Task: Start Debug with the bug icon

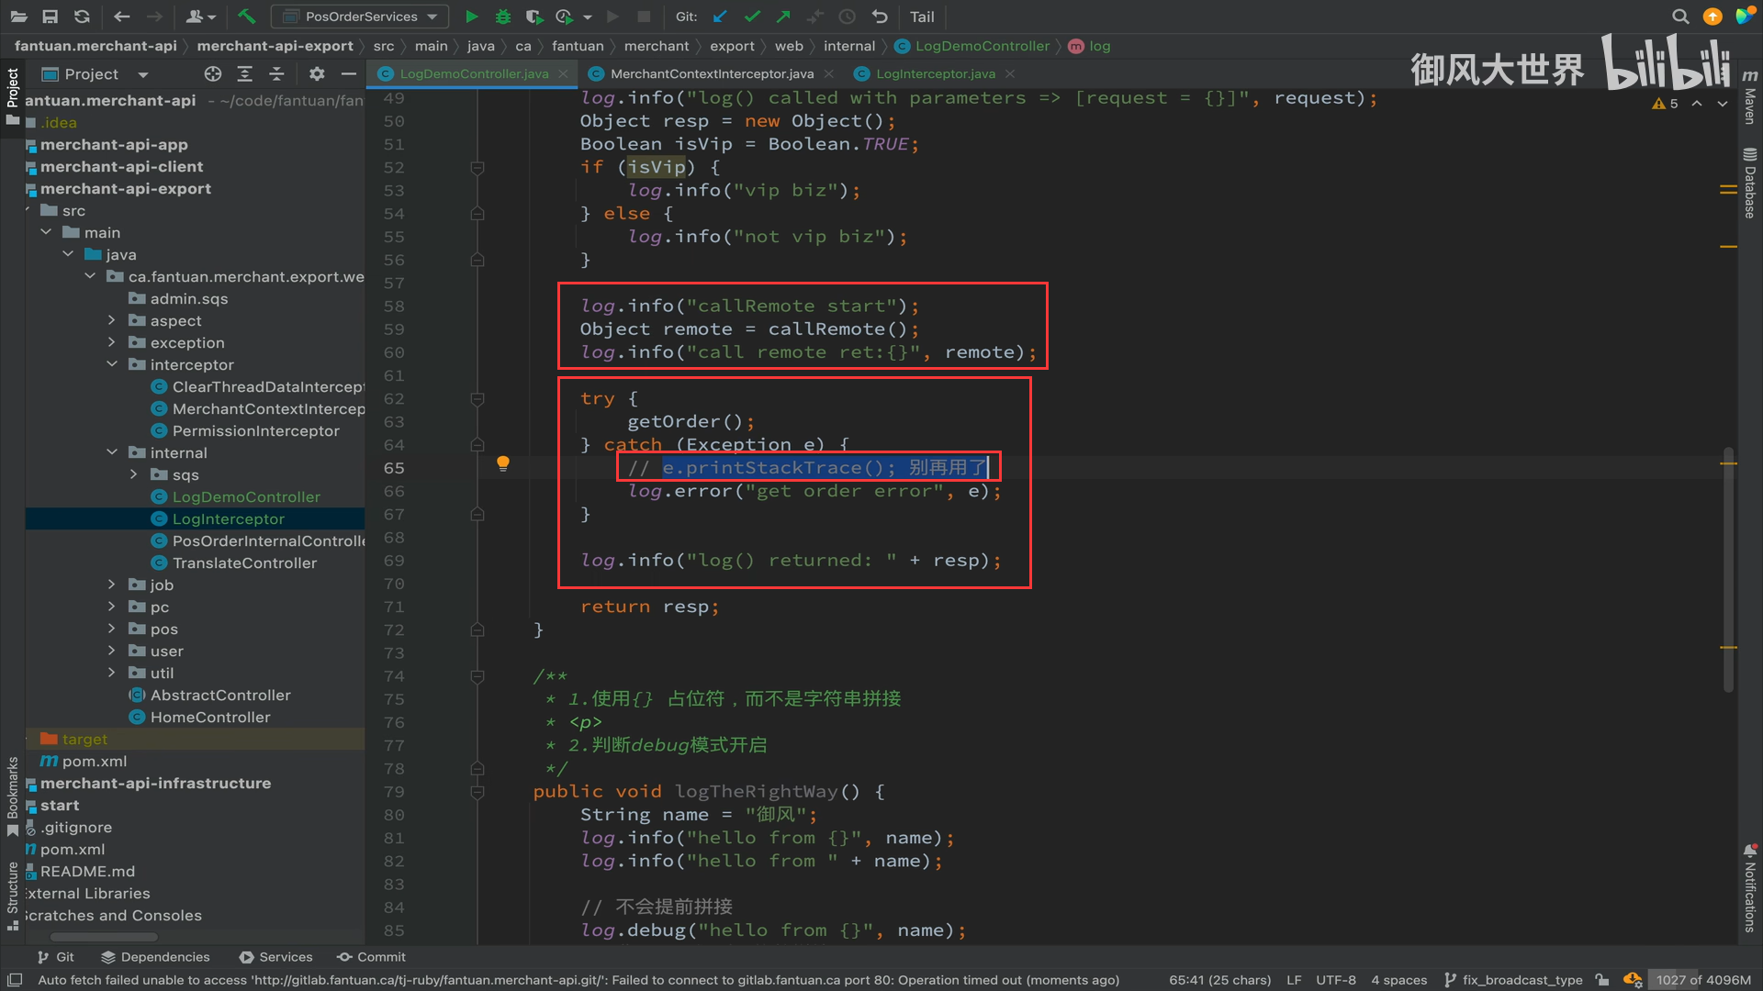Action: point(502,17)
